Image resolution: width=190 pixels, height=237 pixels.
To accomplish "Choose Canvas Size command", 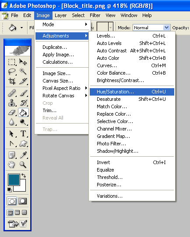I will point(62,81).
